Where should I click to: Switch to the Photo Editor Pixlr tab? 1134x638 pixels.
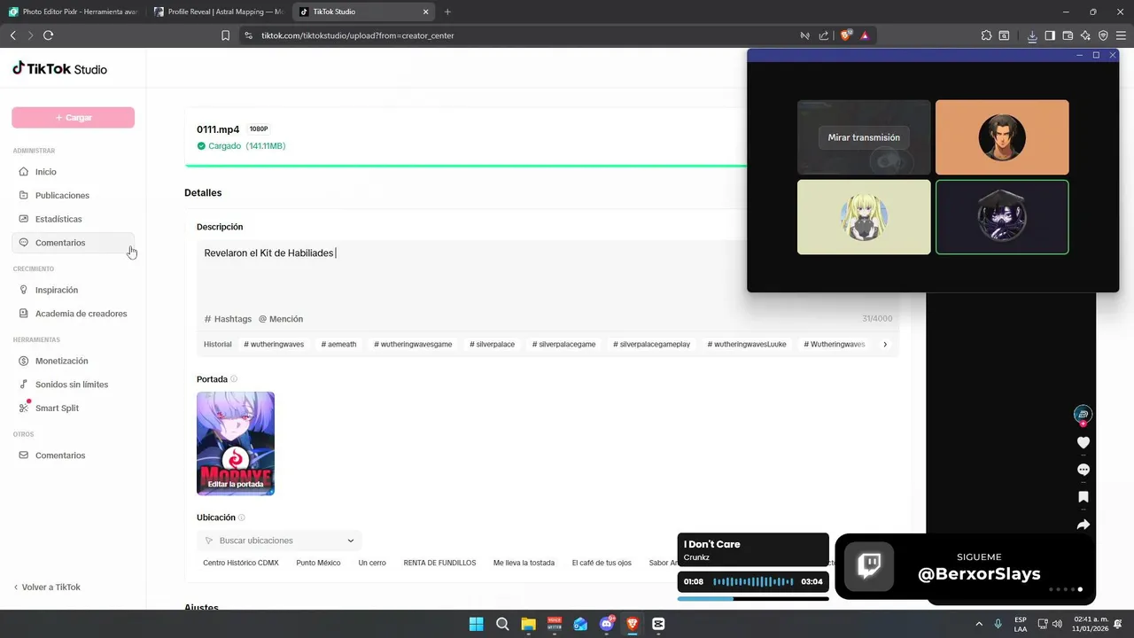pos(73,12)
